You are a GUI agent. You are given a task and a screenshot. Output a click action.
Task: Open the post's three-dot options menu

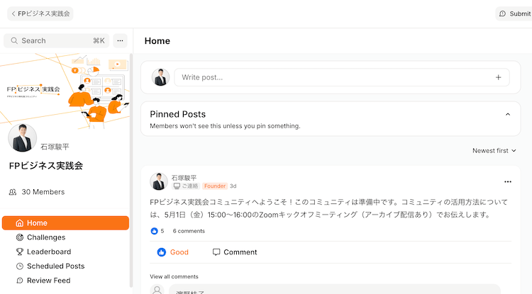507,181
